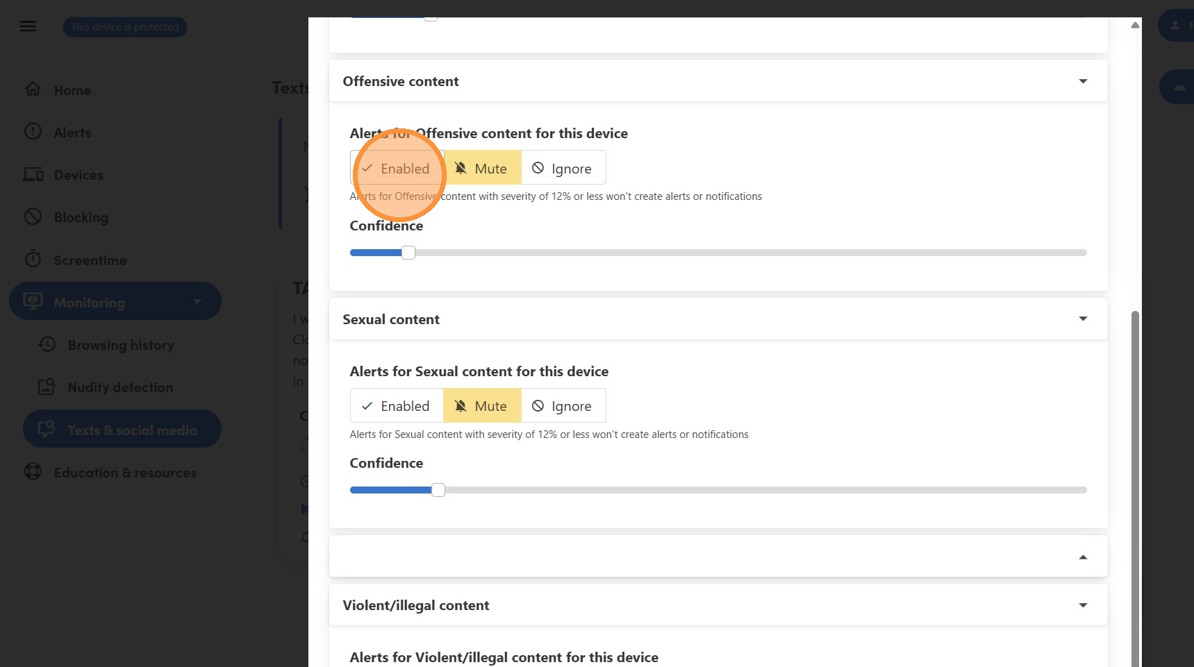
Task: Go to Education & resources
Action: tap(125, 473)
